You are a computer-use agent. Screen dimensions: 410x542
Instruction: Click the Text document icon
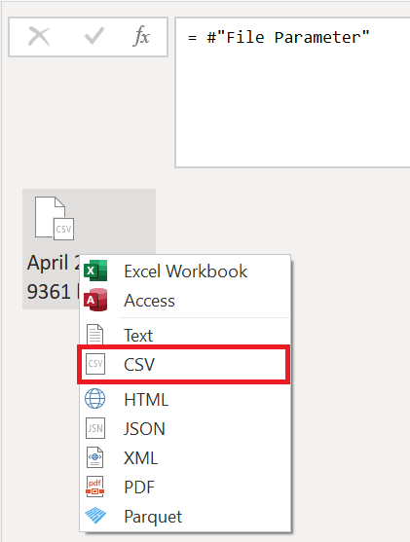[x=94, y=334]
